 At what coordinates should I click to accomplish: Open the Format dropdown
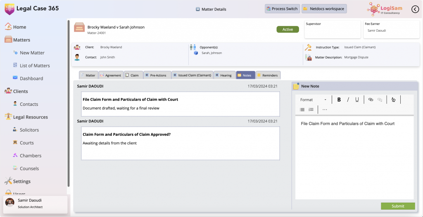[313, 100]
